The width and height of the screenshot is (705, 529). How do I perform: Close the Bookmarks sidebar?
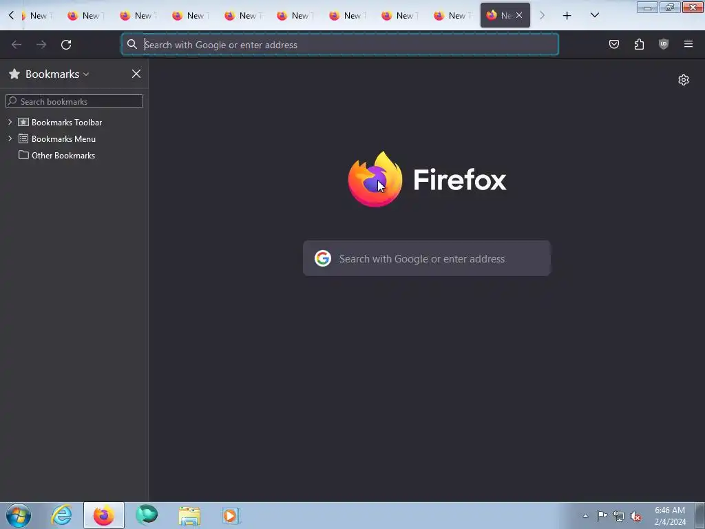(x=136, y=74)
